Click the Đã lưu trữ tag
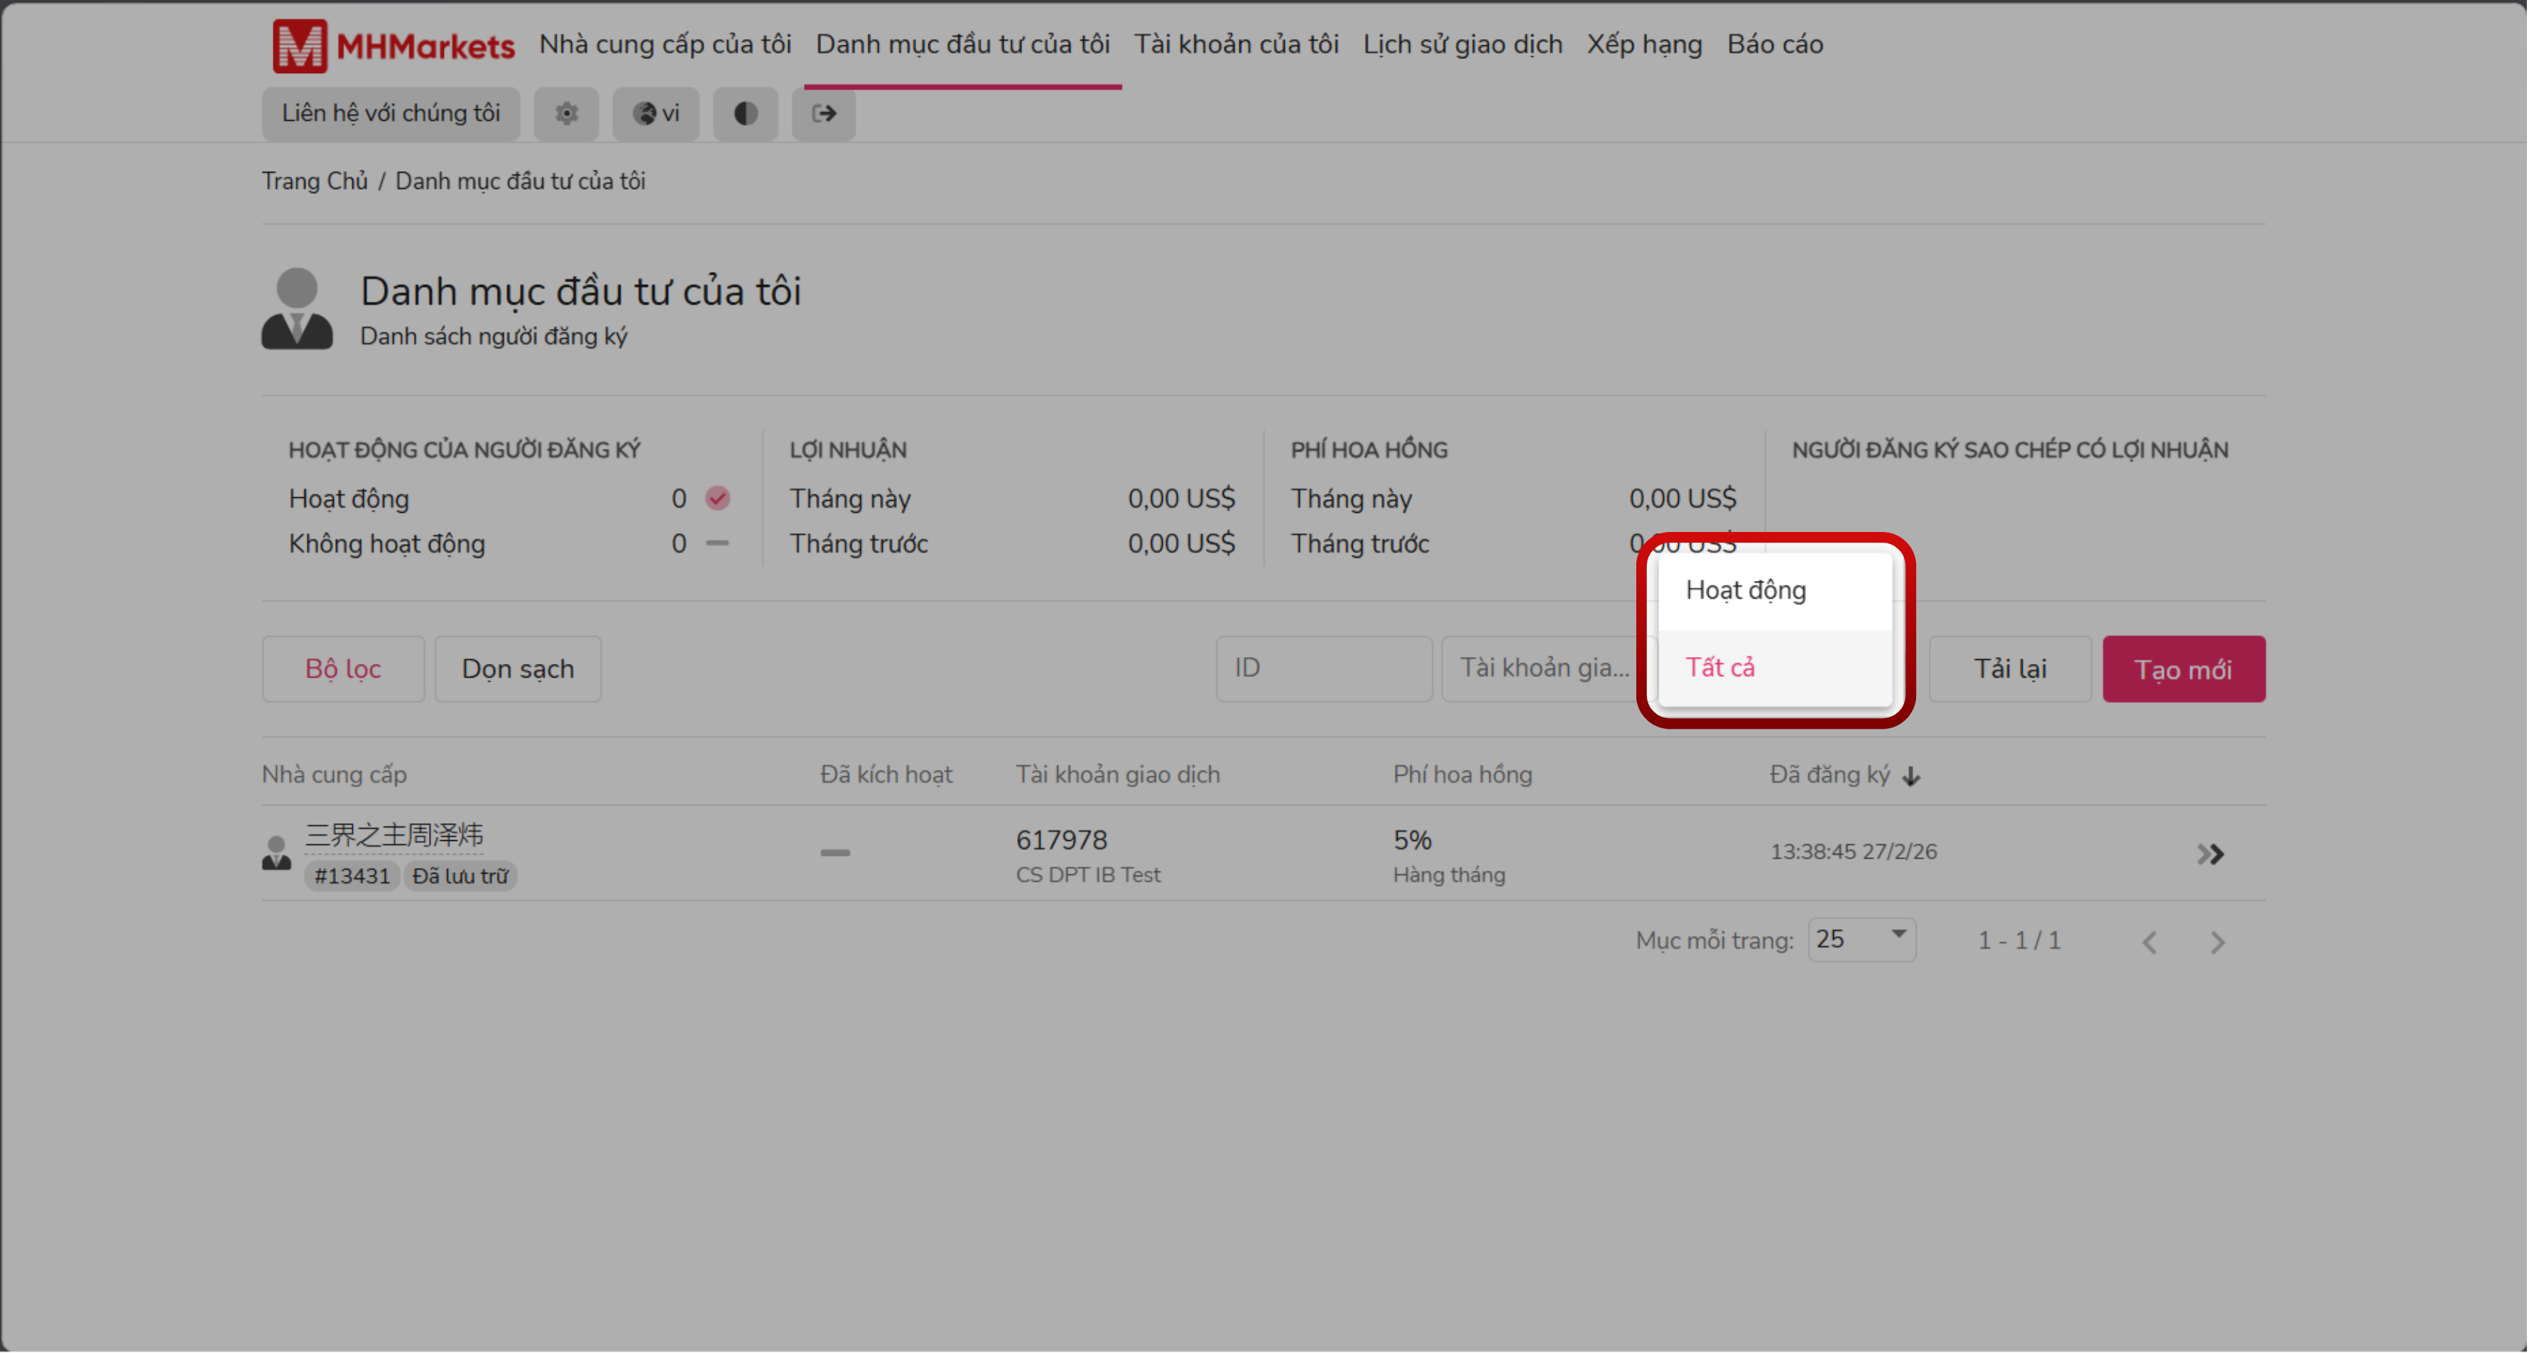The height and width of the screenshot is (1353, 2529). [459, 876]
